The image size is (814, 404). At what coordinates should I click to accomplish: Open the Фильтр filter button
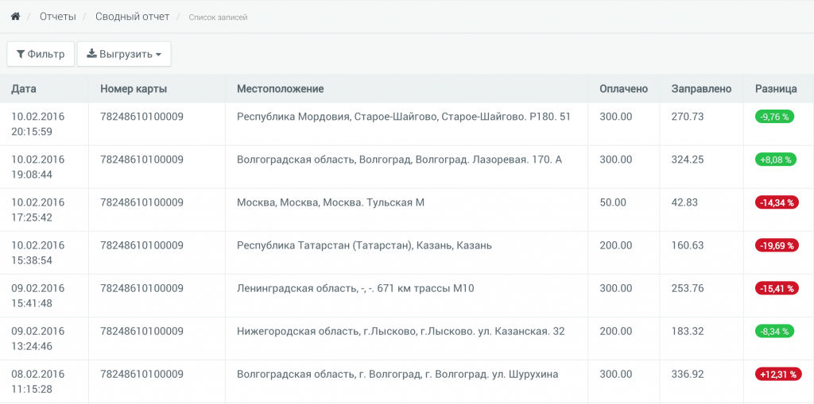[x=41, y=54]
